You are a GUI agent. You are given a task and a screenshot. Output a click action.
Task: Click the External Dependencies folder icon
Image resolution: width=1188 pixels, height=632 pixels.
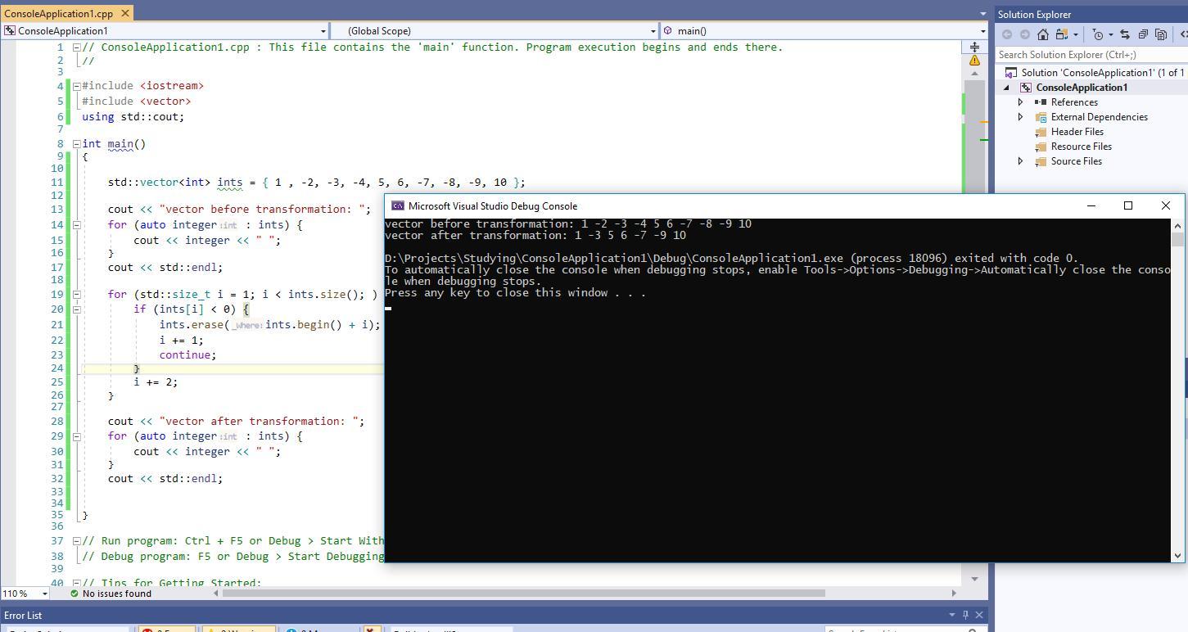click(x=1041, y=117)
